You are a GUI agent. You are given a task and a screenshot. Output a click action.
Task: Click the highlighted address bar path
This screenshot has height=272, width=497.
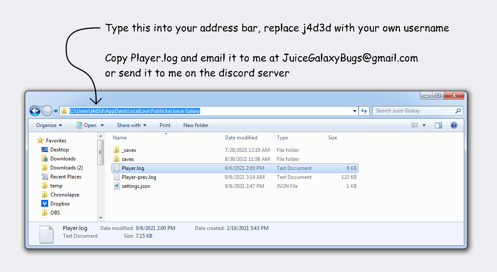coord(135,111)
